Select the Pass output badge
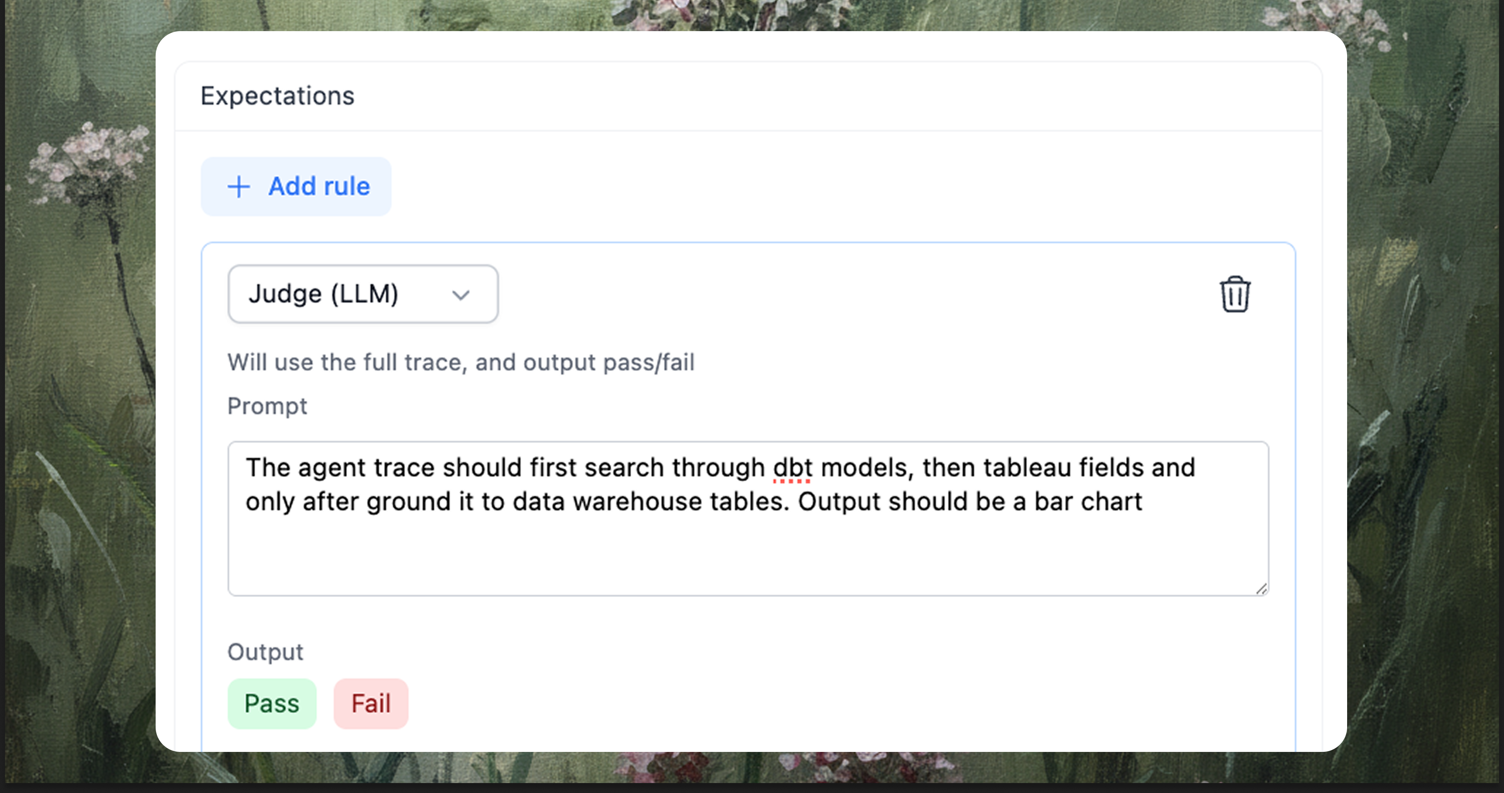The image size is (1504, 793). tap(271, 704)
